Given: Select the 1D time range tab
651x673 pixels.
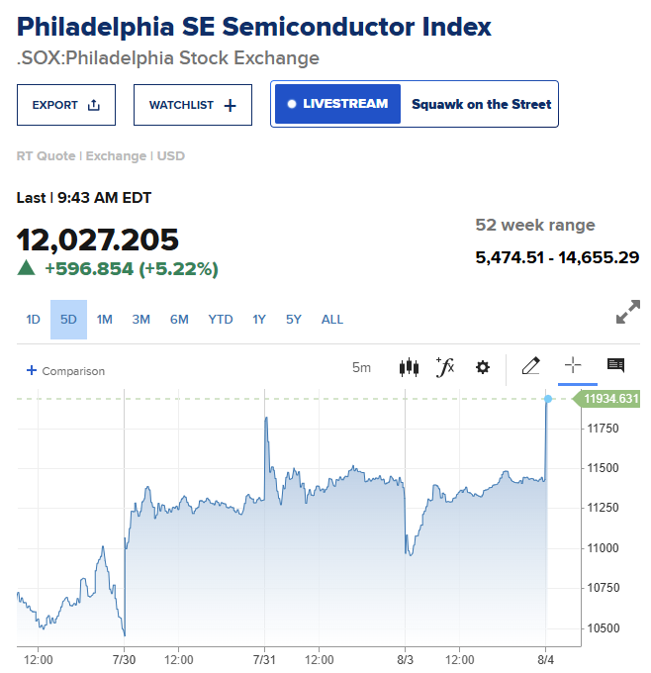Looking at the screenshot, I should click(33, 320).
